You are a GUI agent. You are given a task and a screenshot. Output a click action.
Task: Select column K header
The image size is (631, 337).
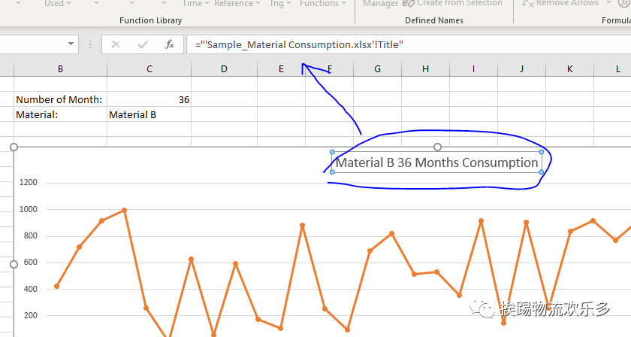click(570, 69)
